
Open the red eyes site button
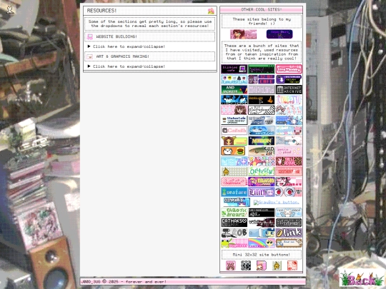coord(289,192)
